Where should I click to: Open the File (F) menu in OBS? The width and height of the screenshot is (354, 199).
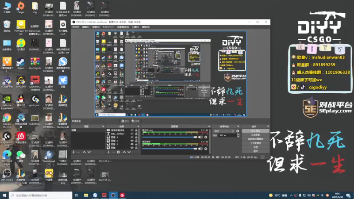[x=76, y=27]
